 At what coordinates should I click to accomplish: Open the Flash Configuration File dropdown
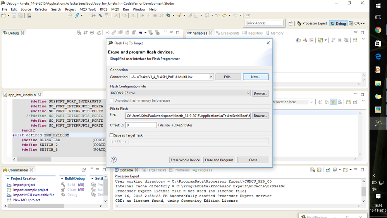(248, 93)
